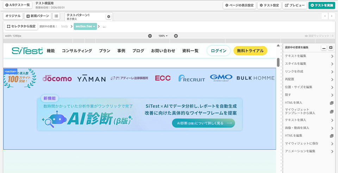Click scrollbar up arrow
Viewport: 338px width, 173px height.
pyautogui.click(x=278, y=45)
